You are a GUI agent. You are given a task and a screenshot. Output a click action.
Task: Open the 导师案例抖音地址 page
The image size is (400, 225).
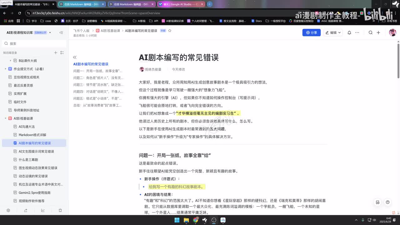click(27, 110)
